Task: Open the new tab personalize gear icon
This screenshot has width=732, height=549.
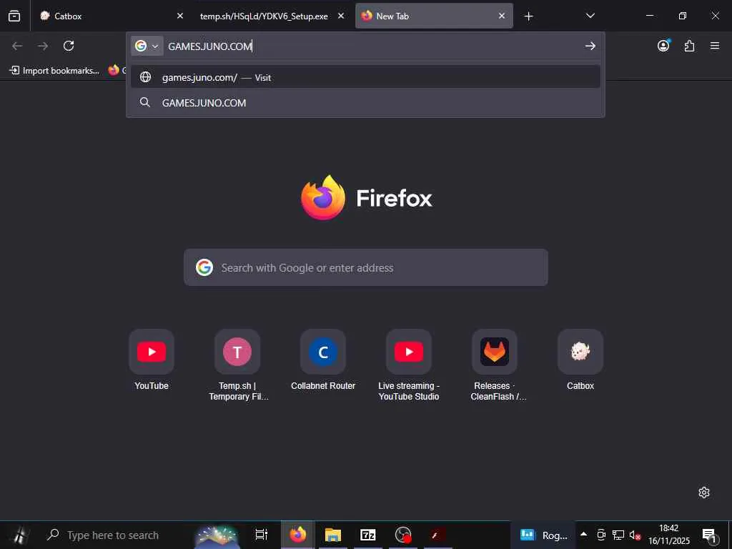Action: [x=704, y=492]
